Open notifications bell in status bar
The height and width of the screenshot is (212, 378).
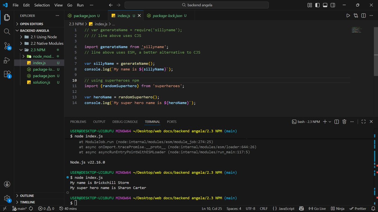click(x=373, y=209)
